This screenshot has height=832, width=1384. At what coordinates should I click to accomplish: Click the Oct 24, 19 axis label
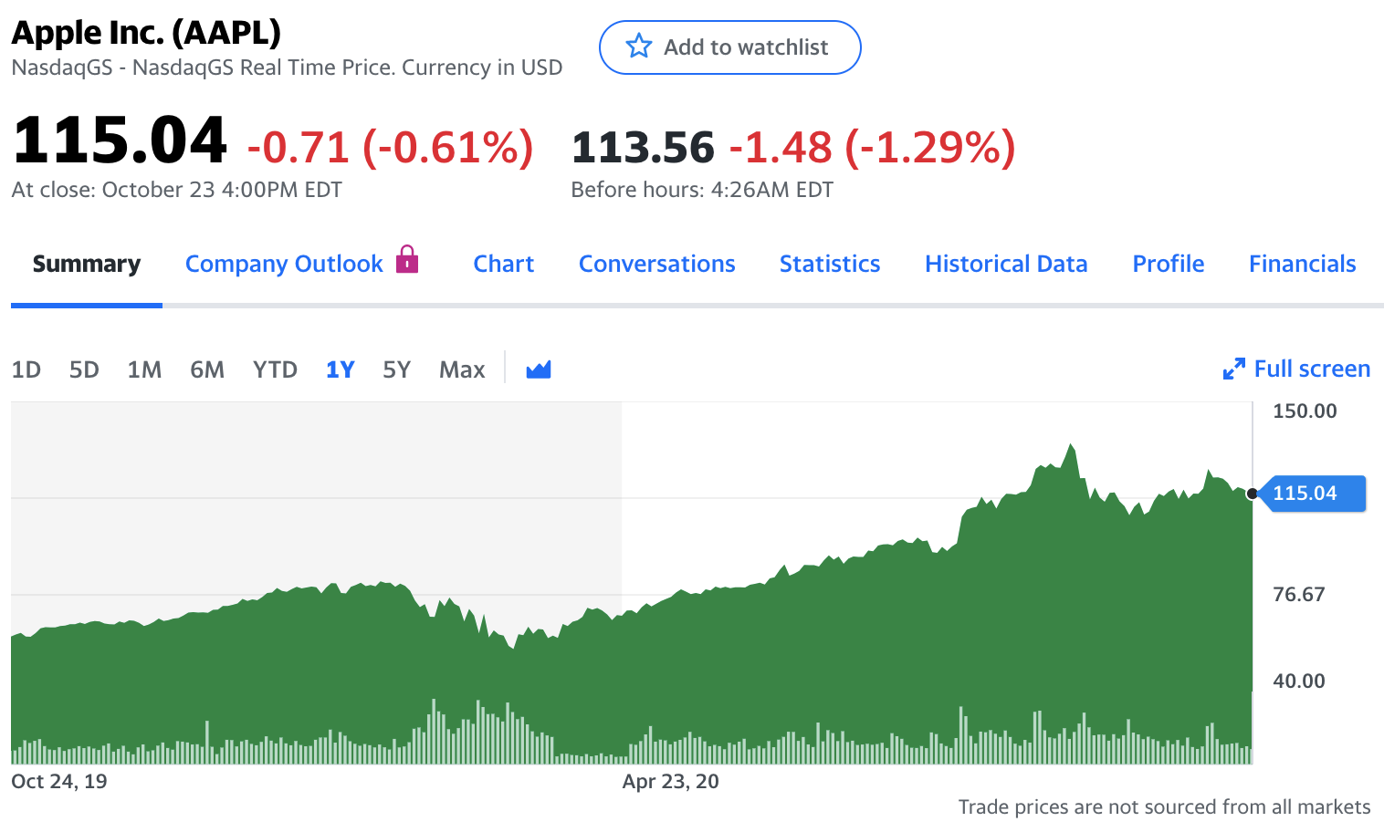click(x=59, y=781)
